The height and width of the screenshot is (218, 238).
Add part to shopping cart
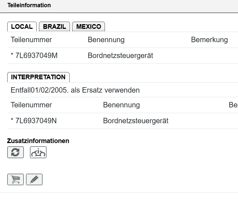pyautogui.click(x=16, y=179)
